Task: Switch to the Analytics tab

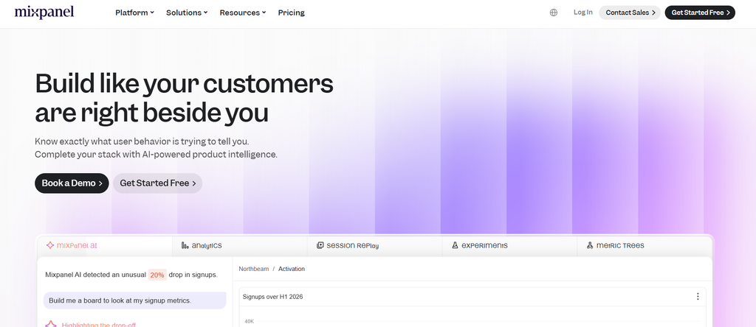Action: [x=240, y=245]
